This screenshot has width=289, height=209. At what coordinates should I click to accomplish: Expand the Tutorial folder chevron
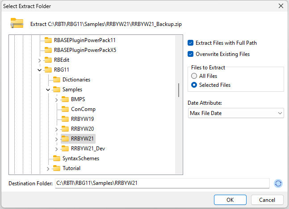point(48,169)
